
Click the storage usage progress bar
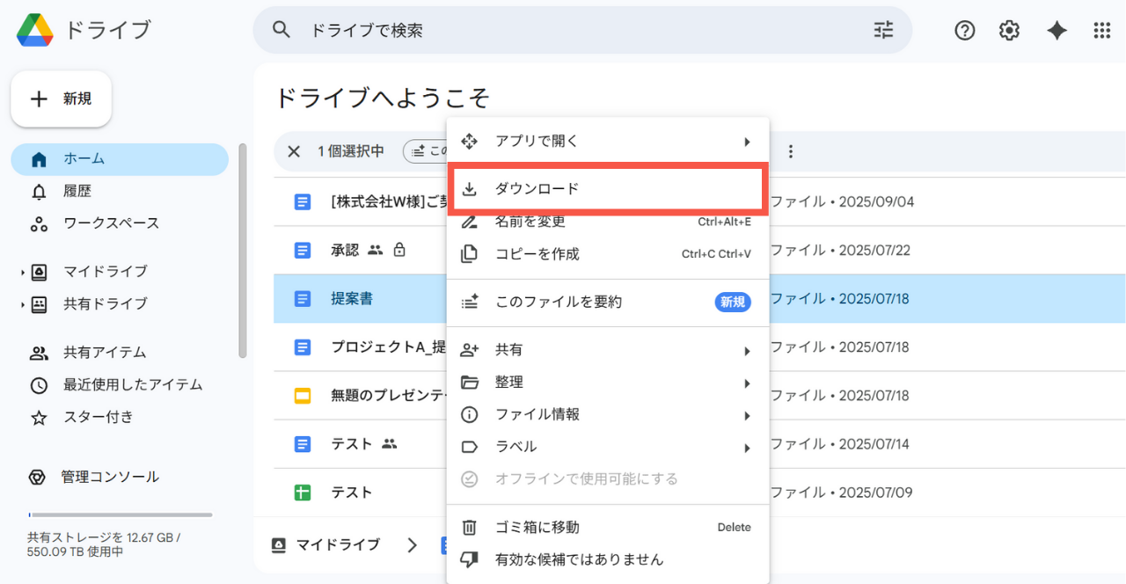click(120, 515)
